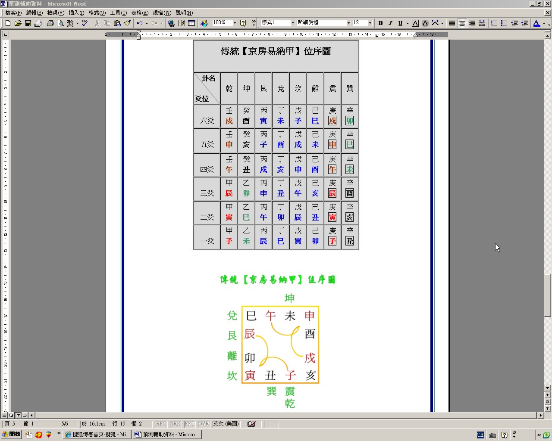Image resolution: width=552 pixels, height=441 pixels.
Task: Click the vertical scrollbar down arrow
Action: pyautogui.click(x=547, y=388)
